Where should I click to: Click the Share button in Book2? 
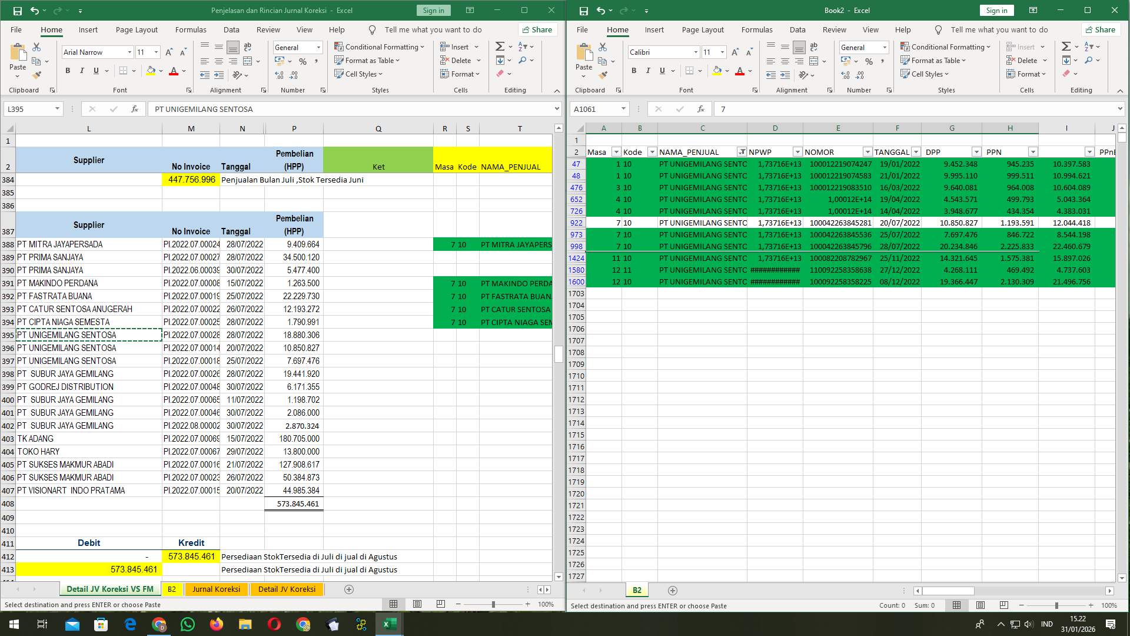[1101, 29]
